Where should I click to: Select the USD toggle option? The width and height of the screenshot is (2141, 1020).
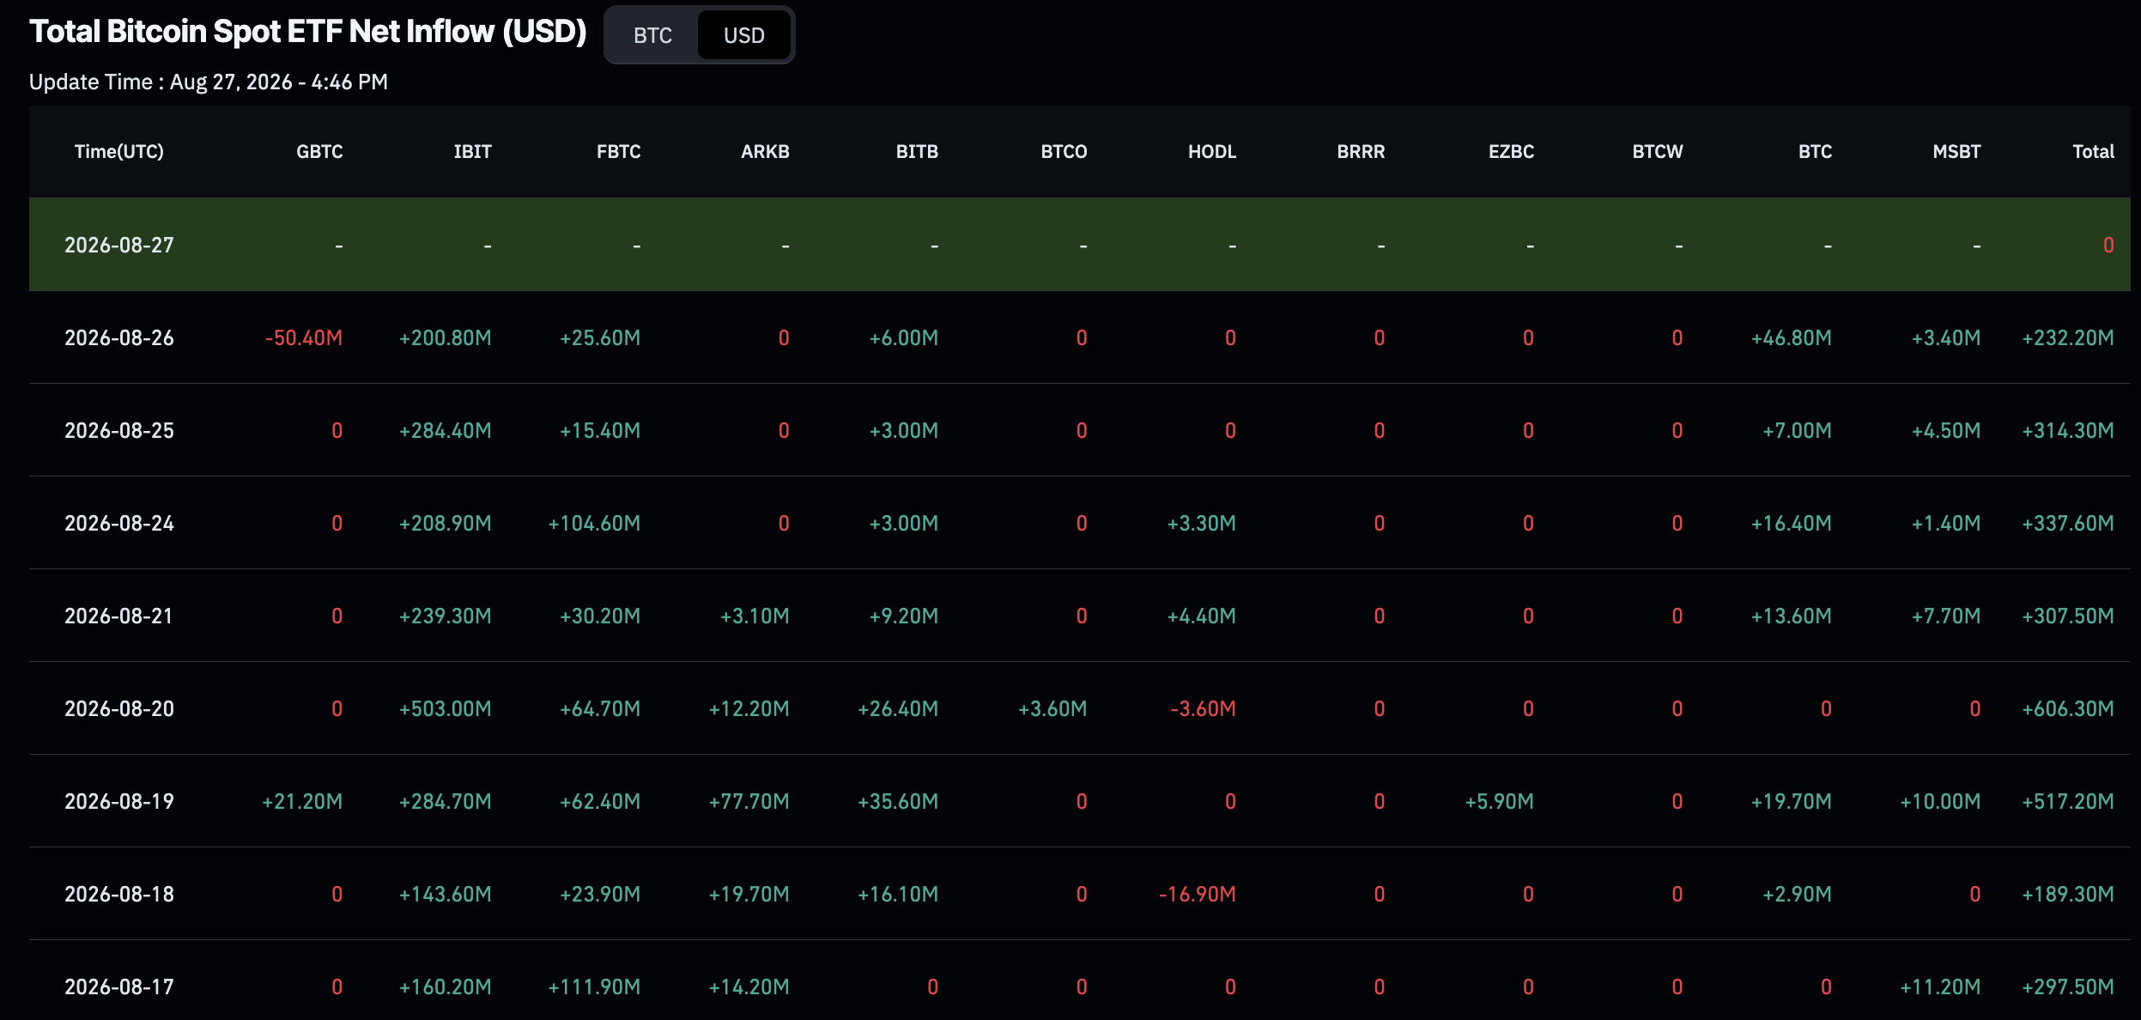[743, 35]
